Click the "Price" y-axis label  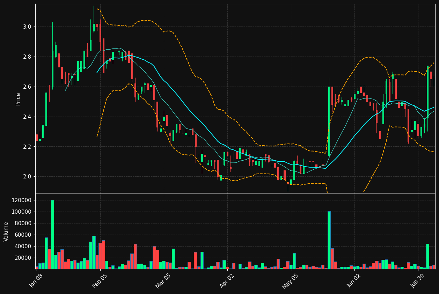[18, 99]
